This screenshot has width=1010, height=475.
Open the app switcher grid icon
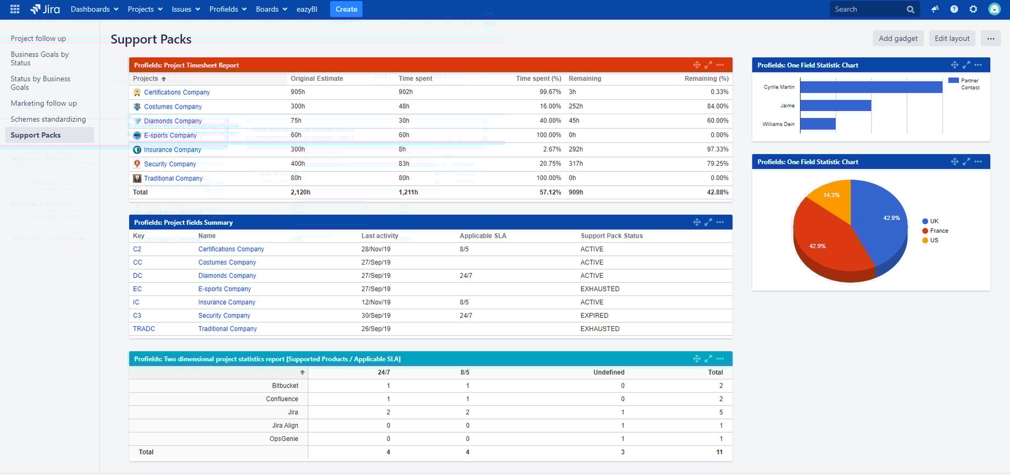[x=15, y=9]
